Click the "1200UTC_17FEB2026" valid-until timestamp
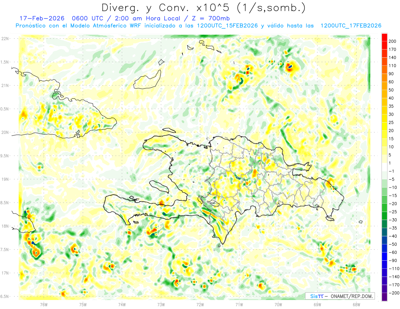Viewport: 400px width, 309px height. (x=351, y=26)
